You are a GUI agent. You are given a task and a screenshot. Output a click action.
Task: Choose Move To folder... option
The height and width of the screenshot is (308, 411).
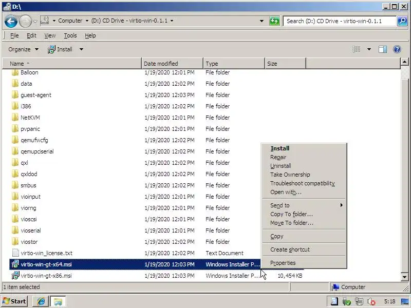tap(304, 223)
